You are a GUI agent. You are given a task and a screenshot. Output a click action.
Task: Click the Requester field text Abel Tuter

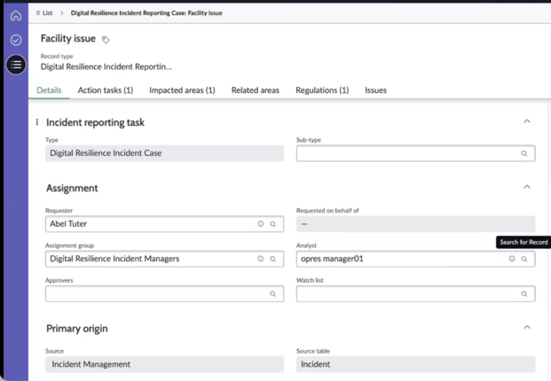tap(68, 224)
